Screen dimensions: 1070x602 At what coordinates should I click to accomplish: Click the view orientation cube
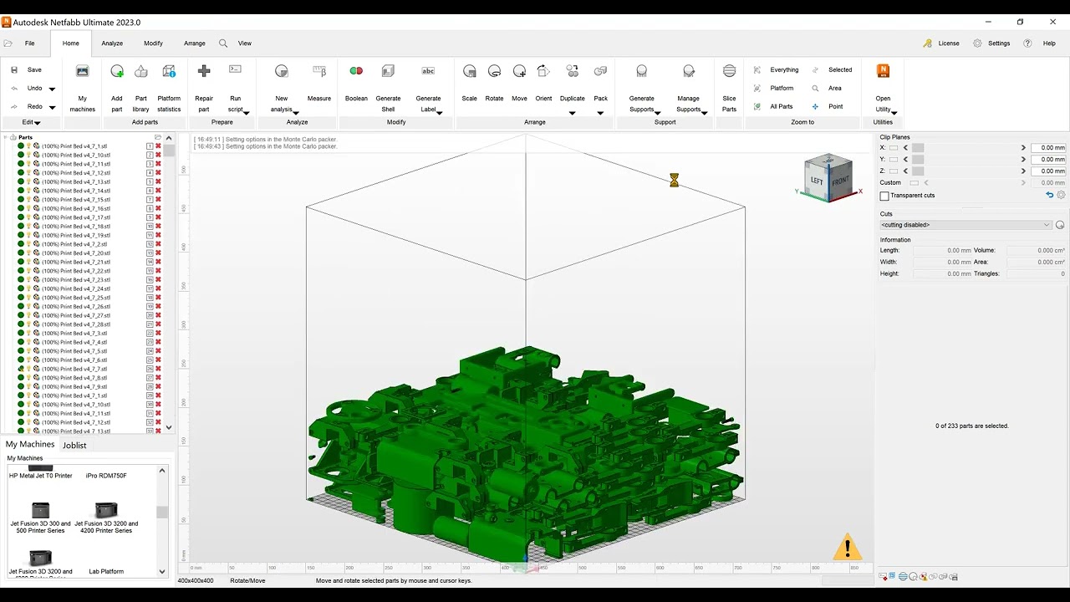[x=828, y=178]
